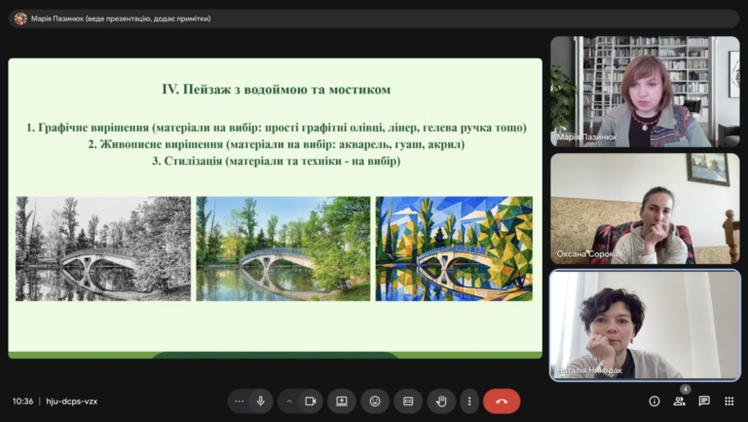Open the three-dot audio options pill
The width and height of the screenshot is (748, 422).
(240, 401)
